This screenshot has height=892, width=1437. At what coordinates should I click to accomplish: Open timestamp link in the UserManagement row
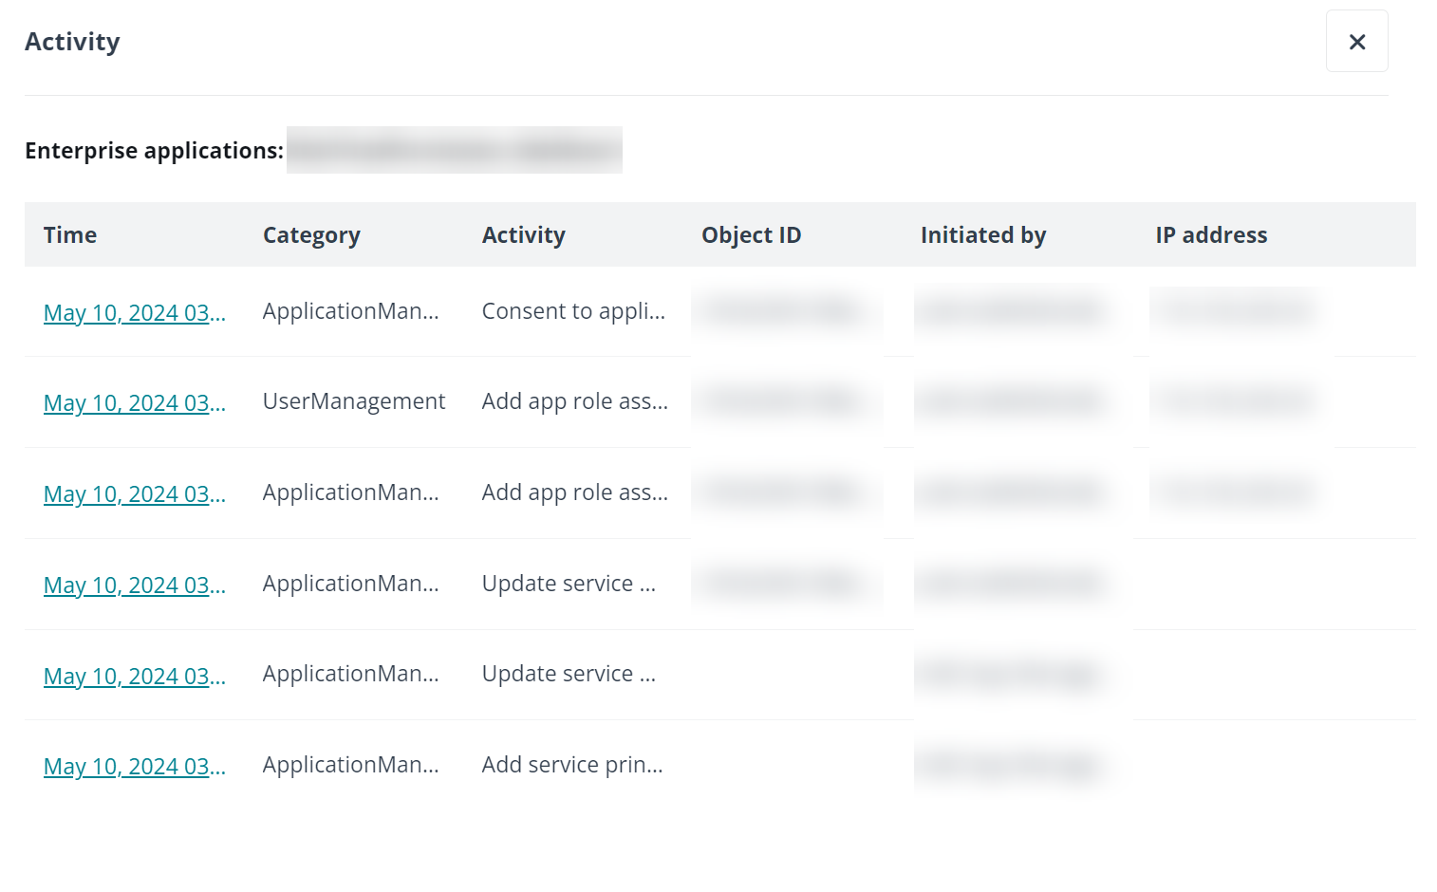click(134, 403)
